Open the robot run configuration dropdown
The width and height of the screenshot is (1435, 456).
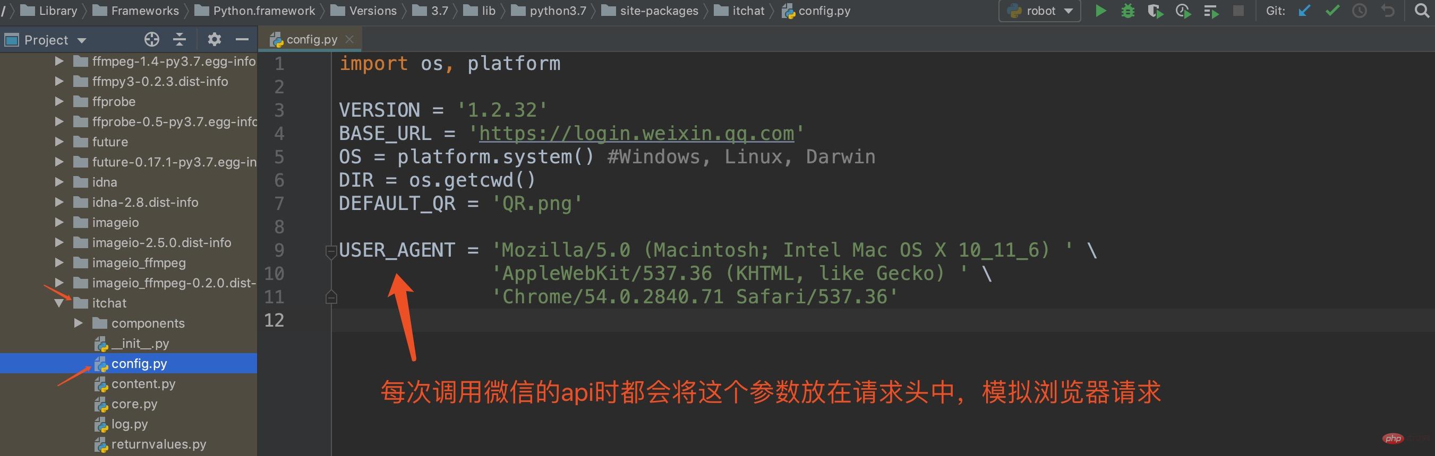[1039, 11]
